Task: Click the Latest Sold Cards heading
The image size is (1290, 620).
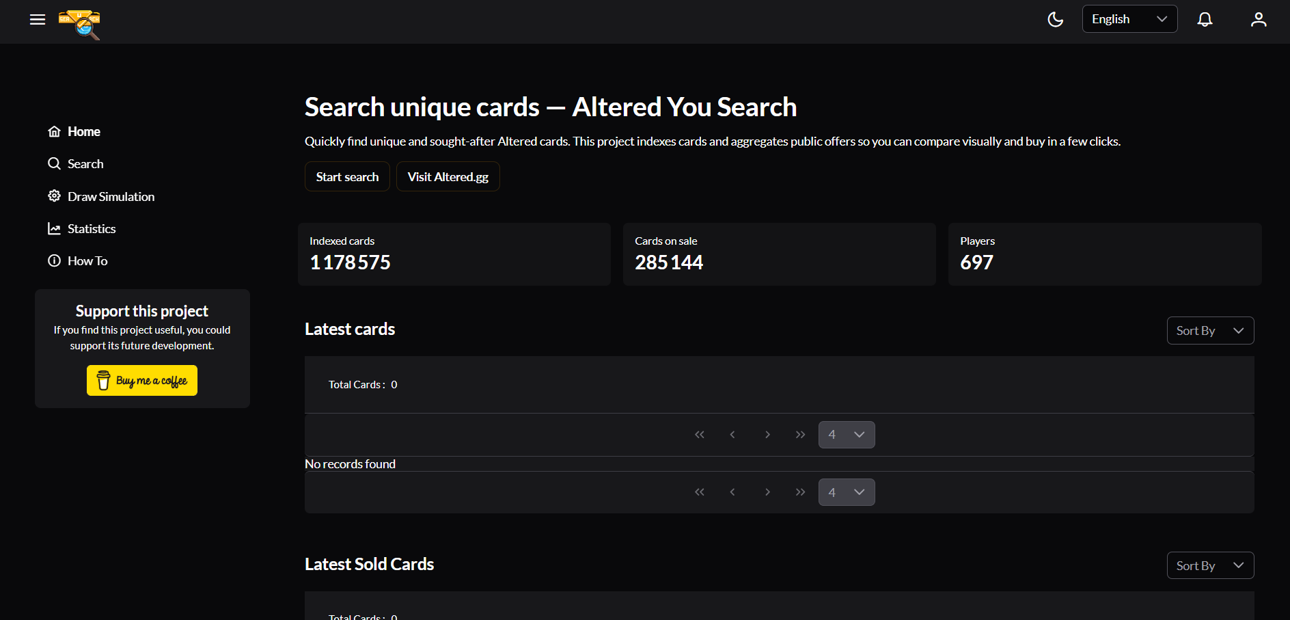Action: (x=369, y=564)
